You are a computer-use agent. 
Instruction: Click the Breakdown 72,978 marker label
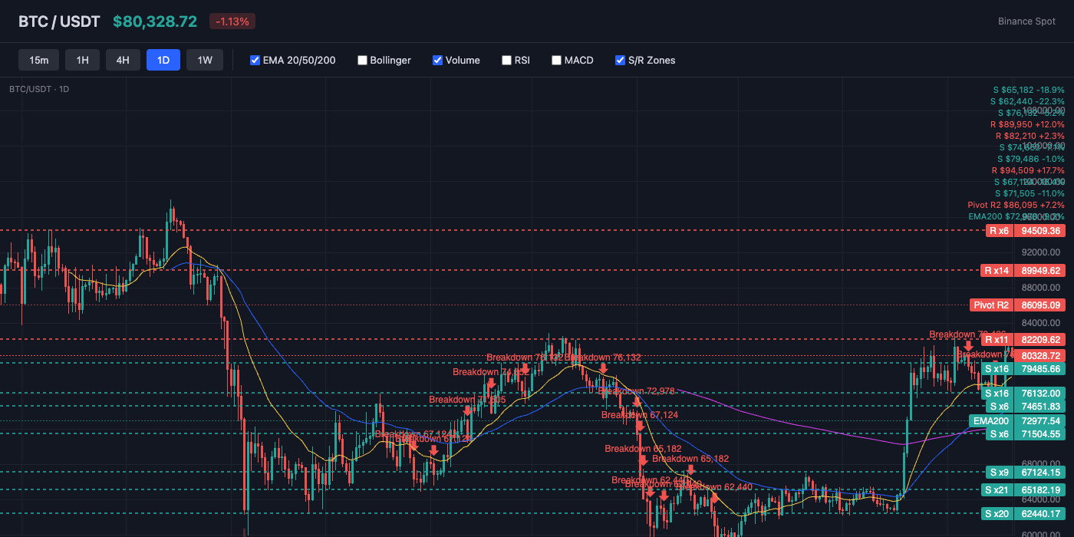pos(636,391)
